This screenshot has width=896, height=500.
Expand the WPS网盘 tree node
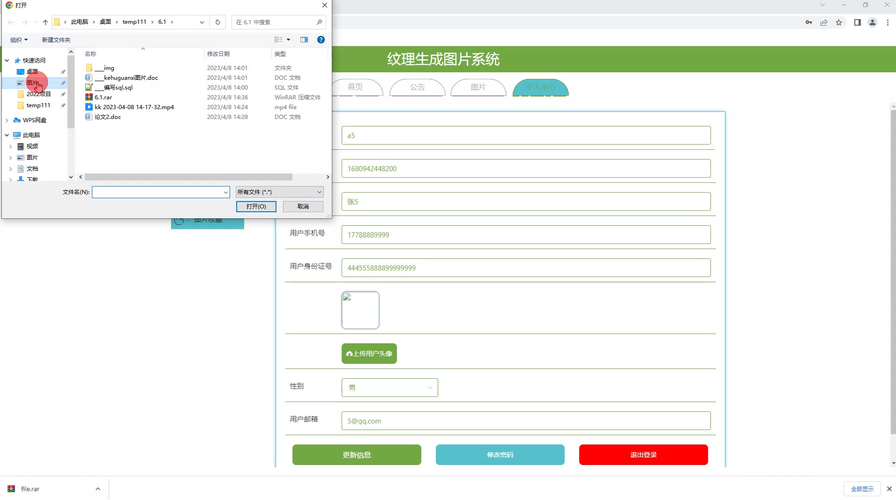[7, 120]
